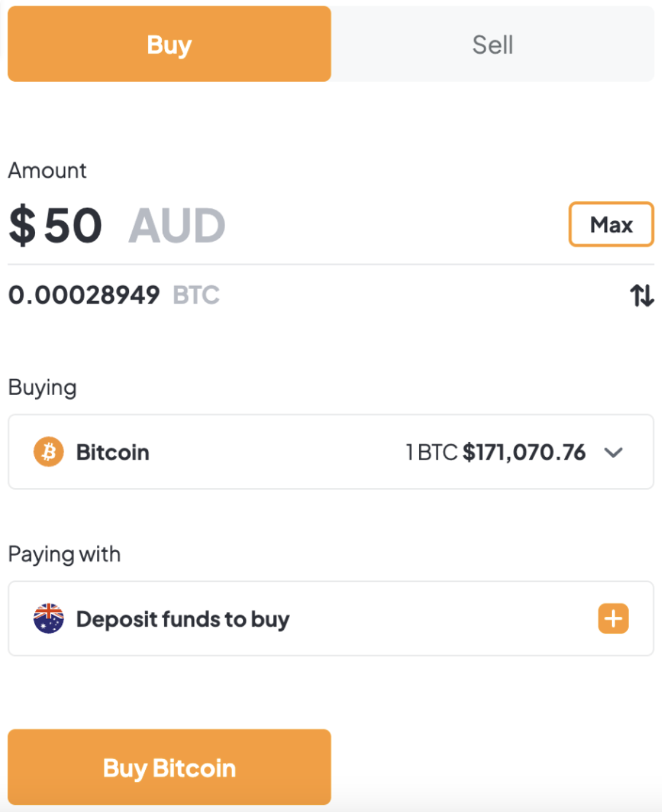Click the Max button
Image resolution: width=662 pixels, height=812 pixels.
click(611, 225)
